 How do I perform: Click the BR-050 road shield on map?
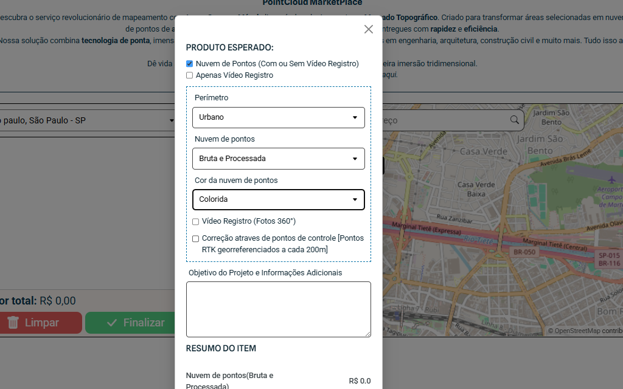(x=524, y=252)
